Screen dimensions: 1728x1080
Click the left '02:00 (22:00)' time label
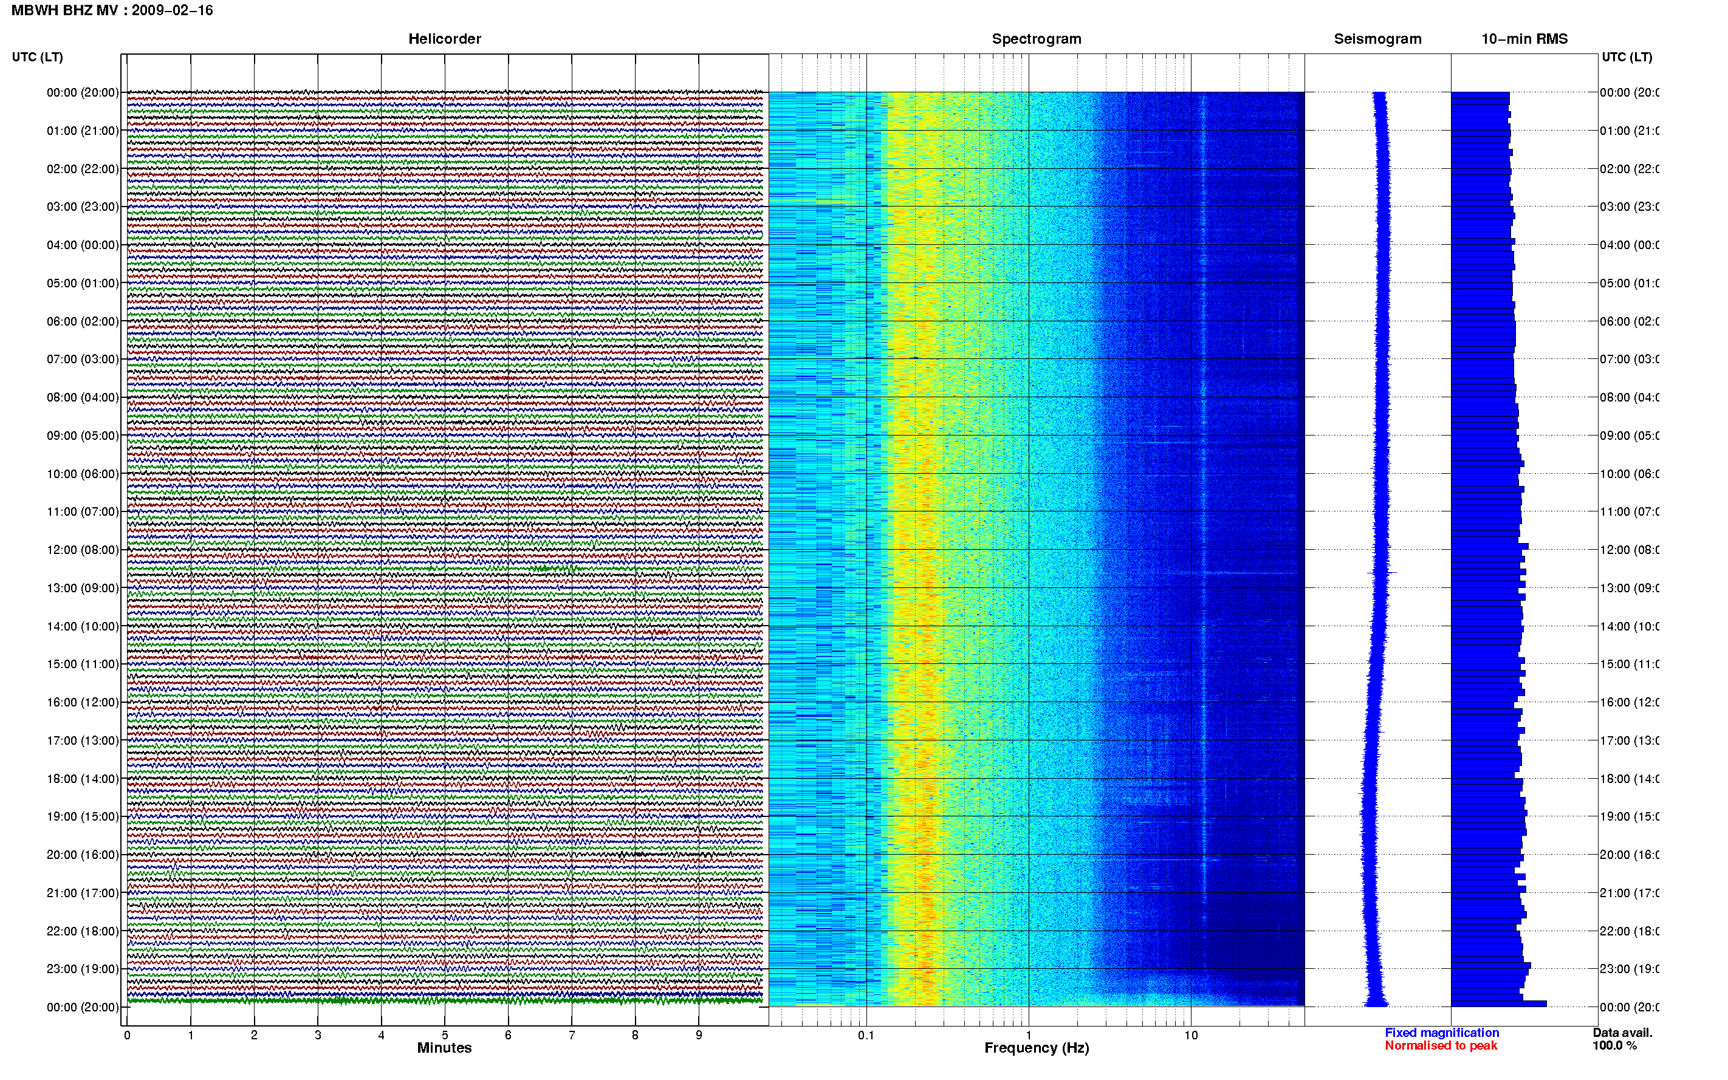[x=83, y=169]
